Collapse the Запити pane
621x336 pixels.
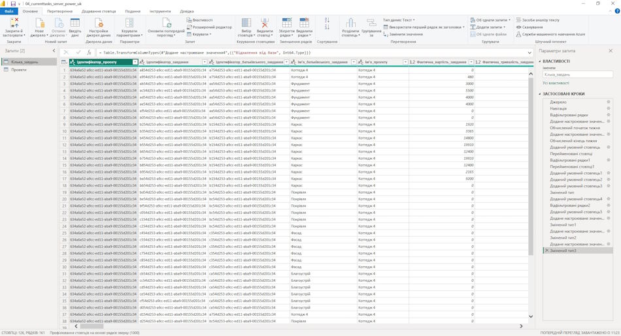pyautogui.click(x=54, y=51)
